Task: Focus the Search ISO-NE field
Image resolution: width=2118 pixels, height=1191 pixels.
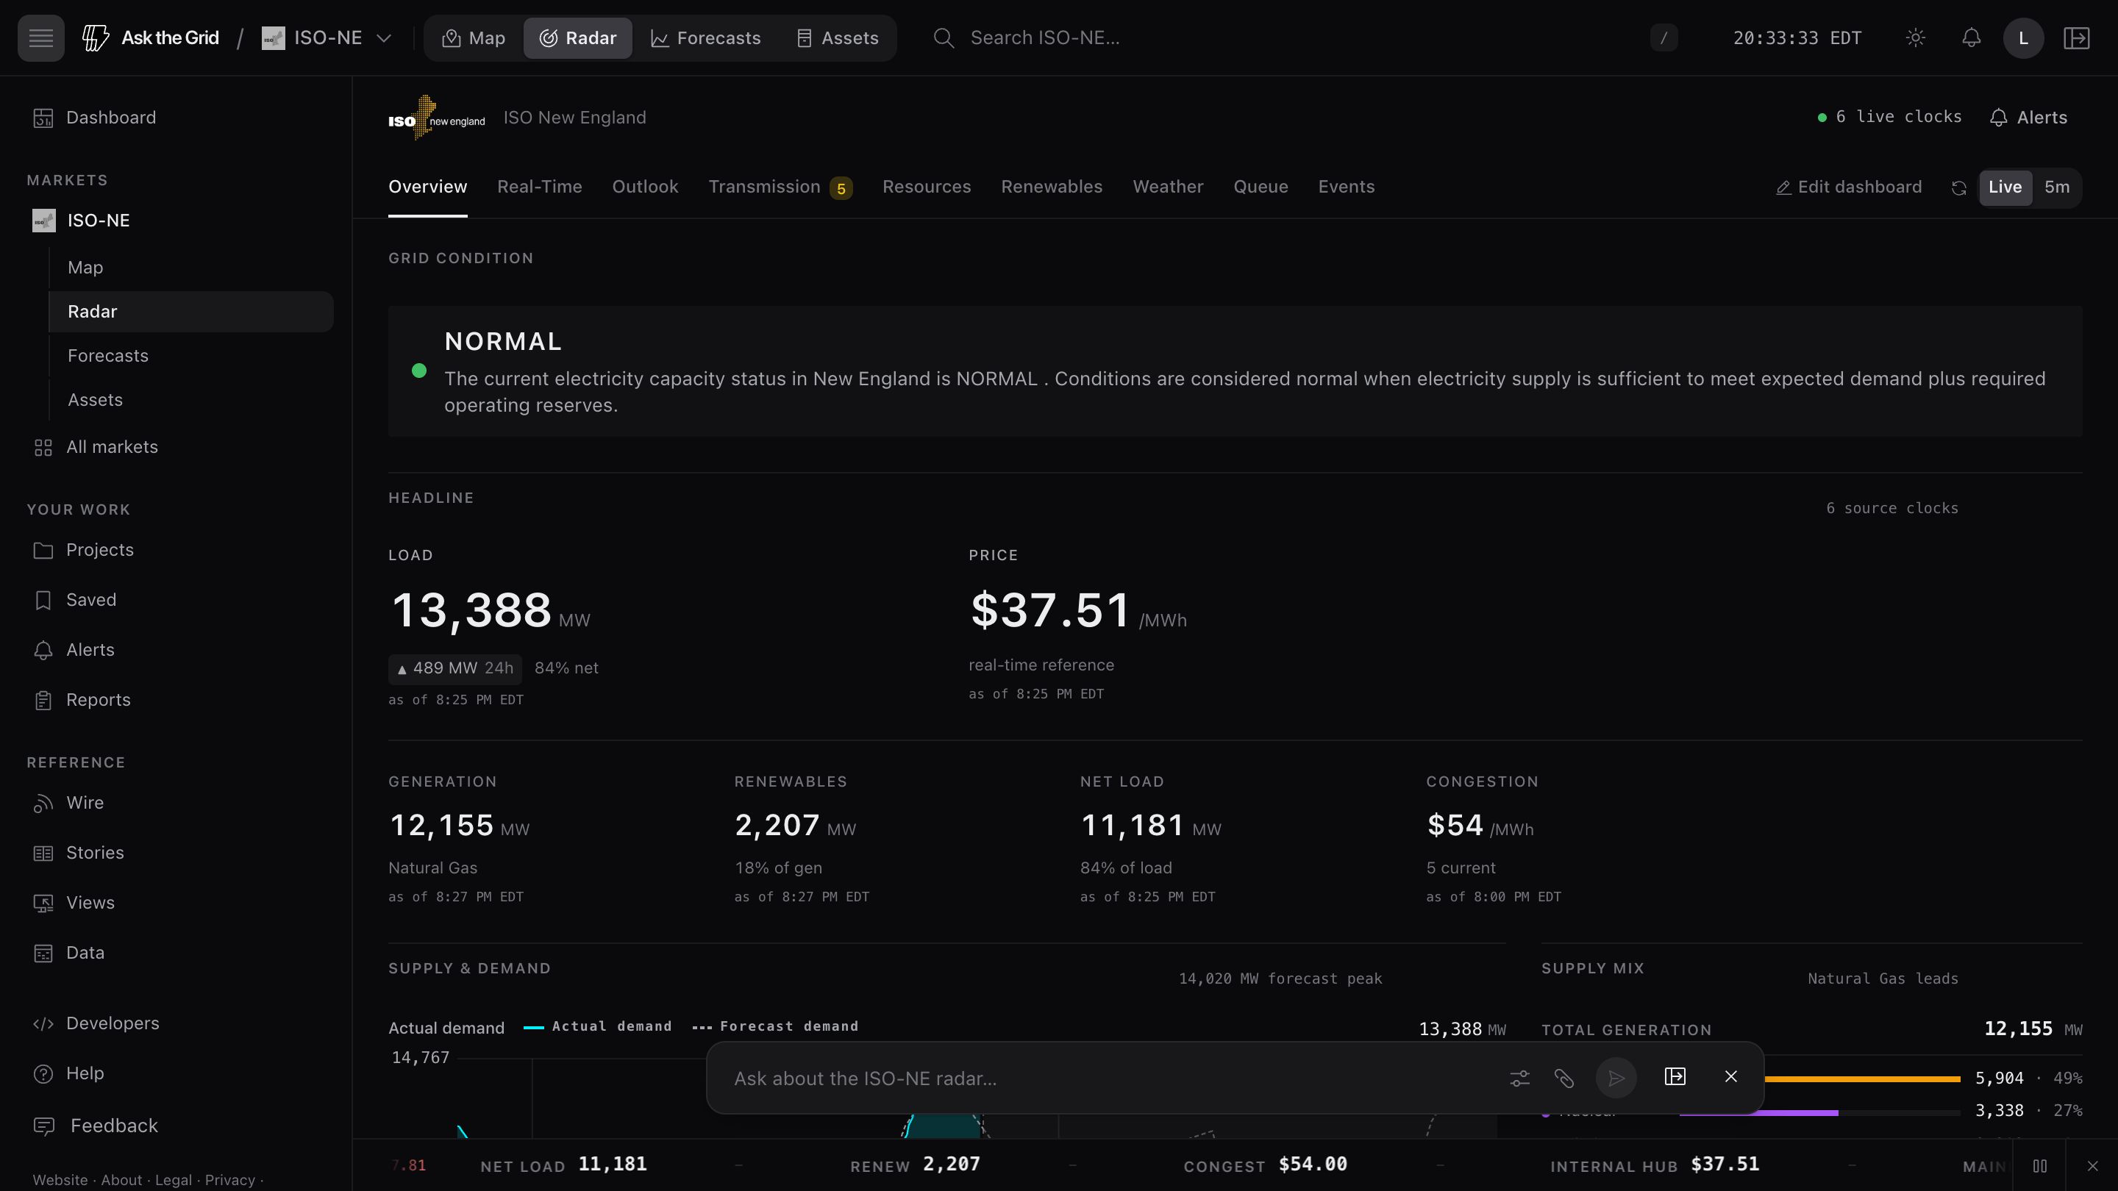Action: tap(1283, 37)
